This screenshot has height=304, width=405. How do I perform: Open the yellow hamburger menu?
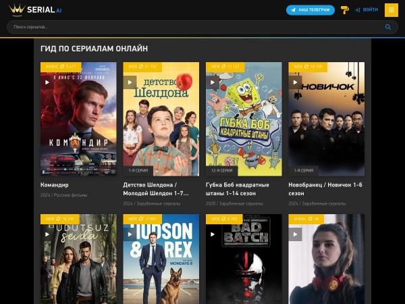[391, 9]
